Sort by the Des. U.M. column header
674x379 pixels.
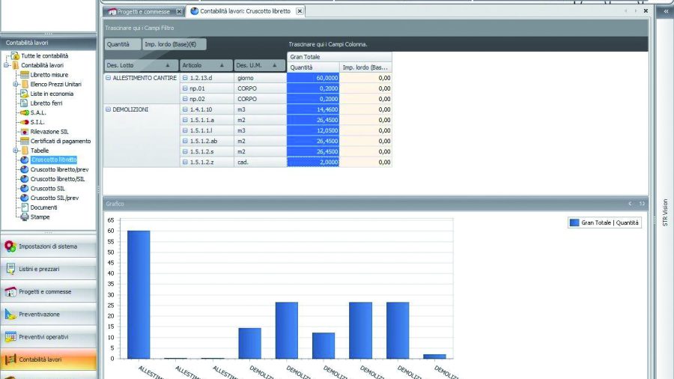[x=259, y=65]
